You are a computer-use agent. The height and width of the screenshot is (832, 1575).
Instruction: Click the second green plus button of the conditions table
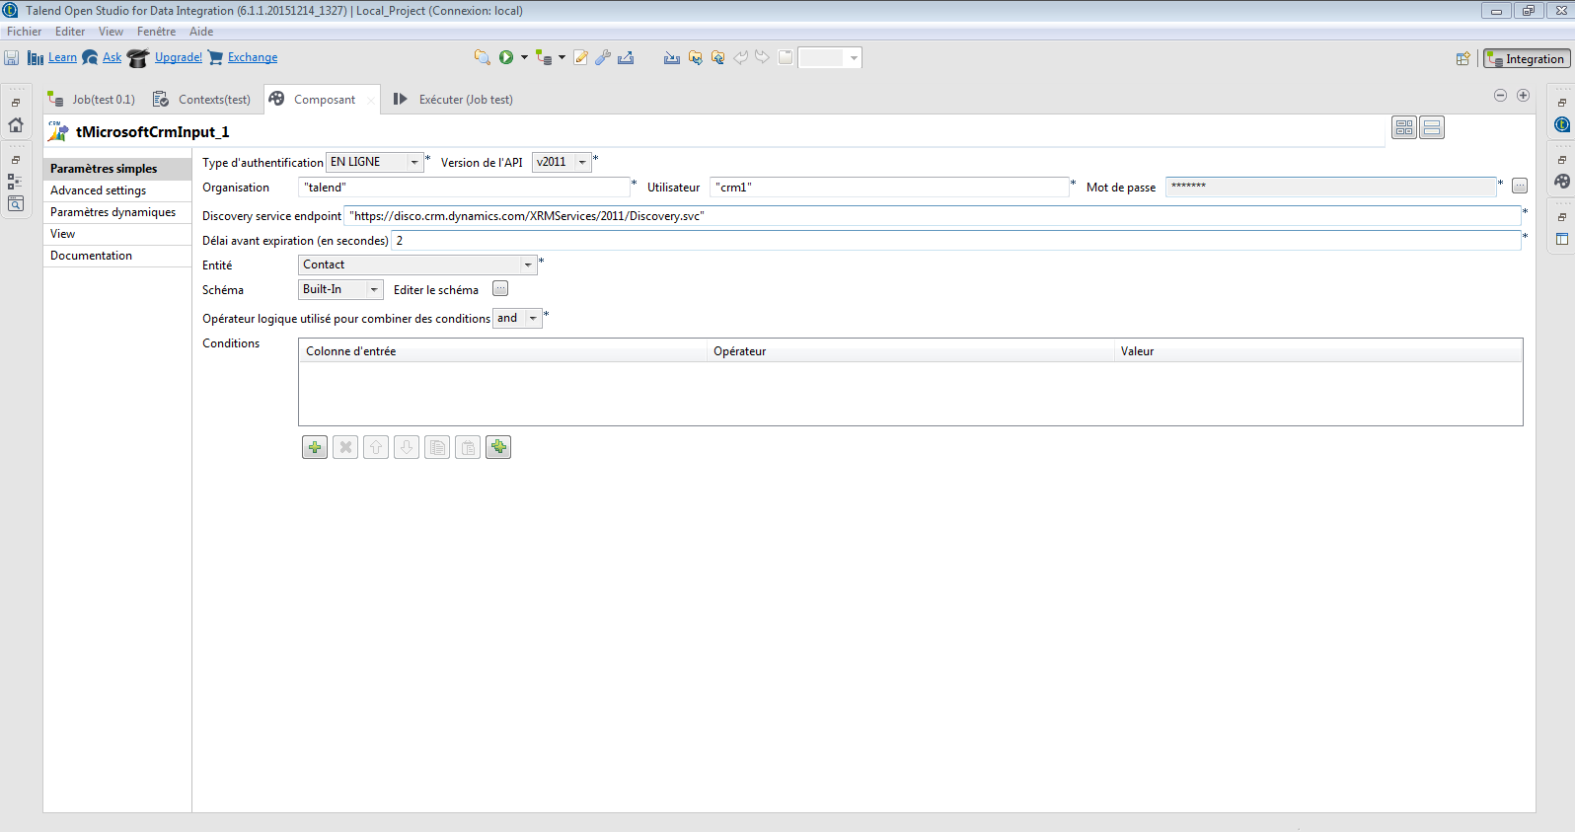498,447
